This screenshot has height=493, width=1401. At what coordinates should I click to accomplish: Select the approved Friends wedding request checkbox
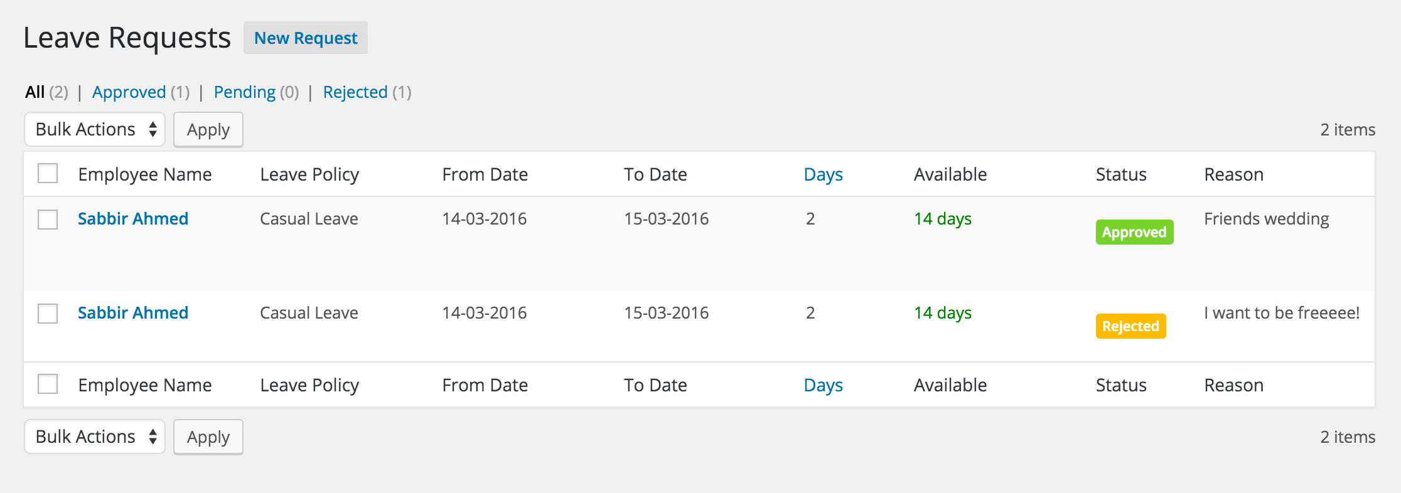click(x=48, y=220)
